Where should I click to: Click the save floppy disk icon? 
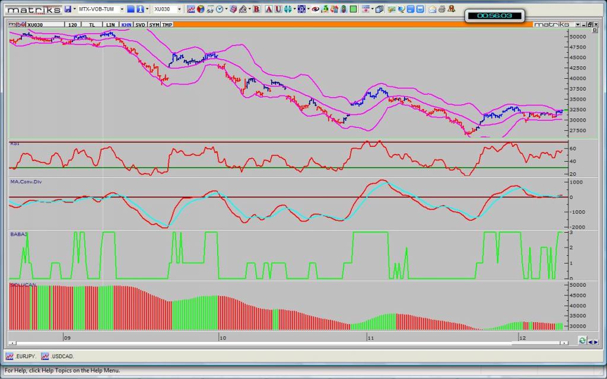(x=68, y=9)
